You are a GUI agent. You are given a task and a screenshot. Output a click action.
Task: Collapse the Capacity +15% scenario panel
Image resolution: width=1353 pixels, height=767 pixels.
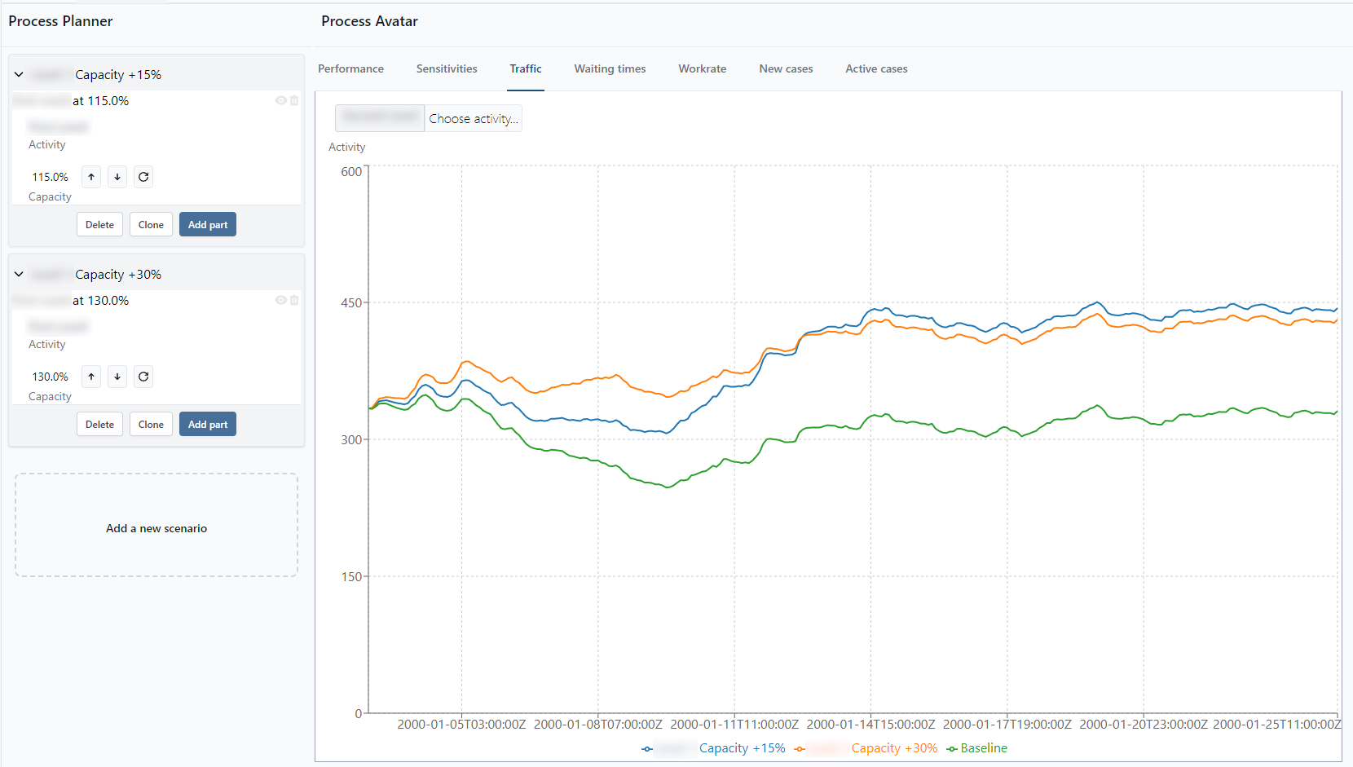[x=19, y=74]
